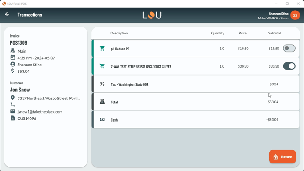
Task: Click the percent icon on Tax row
Action: pos(102,84)
